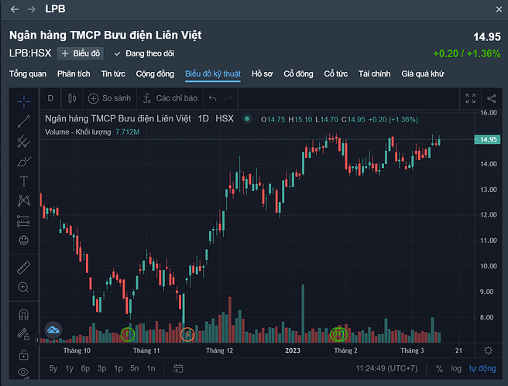Open the 'Tài chính' tab
The height and width of the screenshot is (386, 508).
click(374, 74)
